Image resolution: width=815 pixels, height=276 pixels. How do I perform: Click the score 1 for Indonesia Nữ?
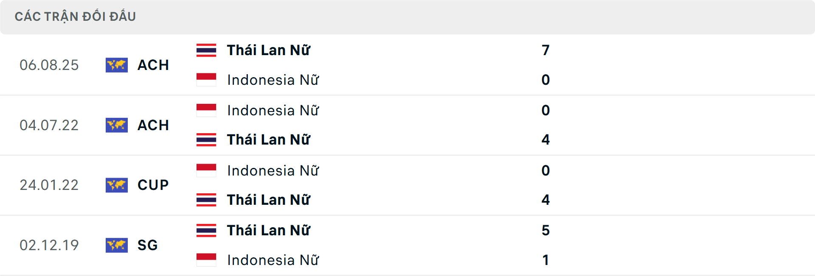click(x=546, y=259)
